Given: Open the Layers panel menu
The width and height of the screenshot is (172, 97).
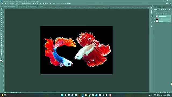Looking at the screenshot, I should (171, 7).
